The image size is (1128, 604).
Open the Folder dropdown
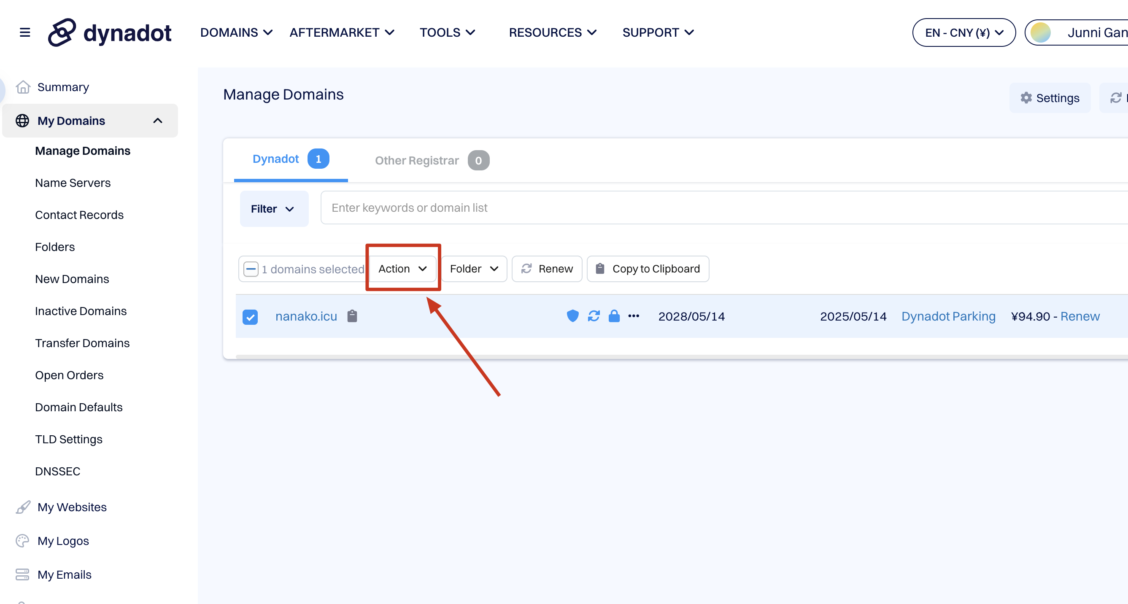[474, 269]
